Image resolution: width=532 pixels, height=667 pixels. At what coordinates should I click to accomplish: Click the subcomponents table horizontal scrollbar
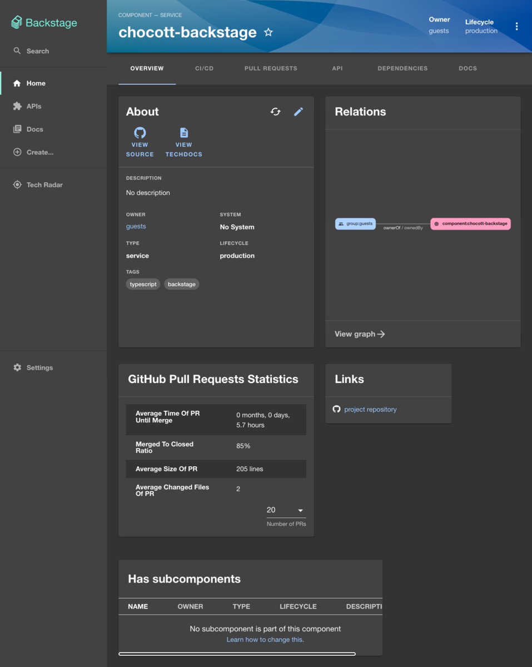coord(237,654)
